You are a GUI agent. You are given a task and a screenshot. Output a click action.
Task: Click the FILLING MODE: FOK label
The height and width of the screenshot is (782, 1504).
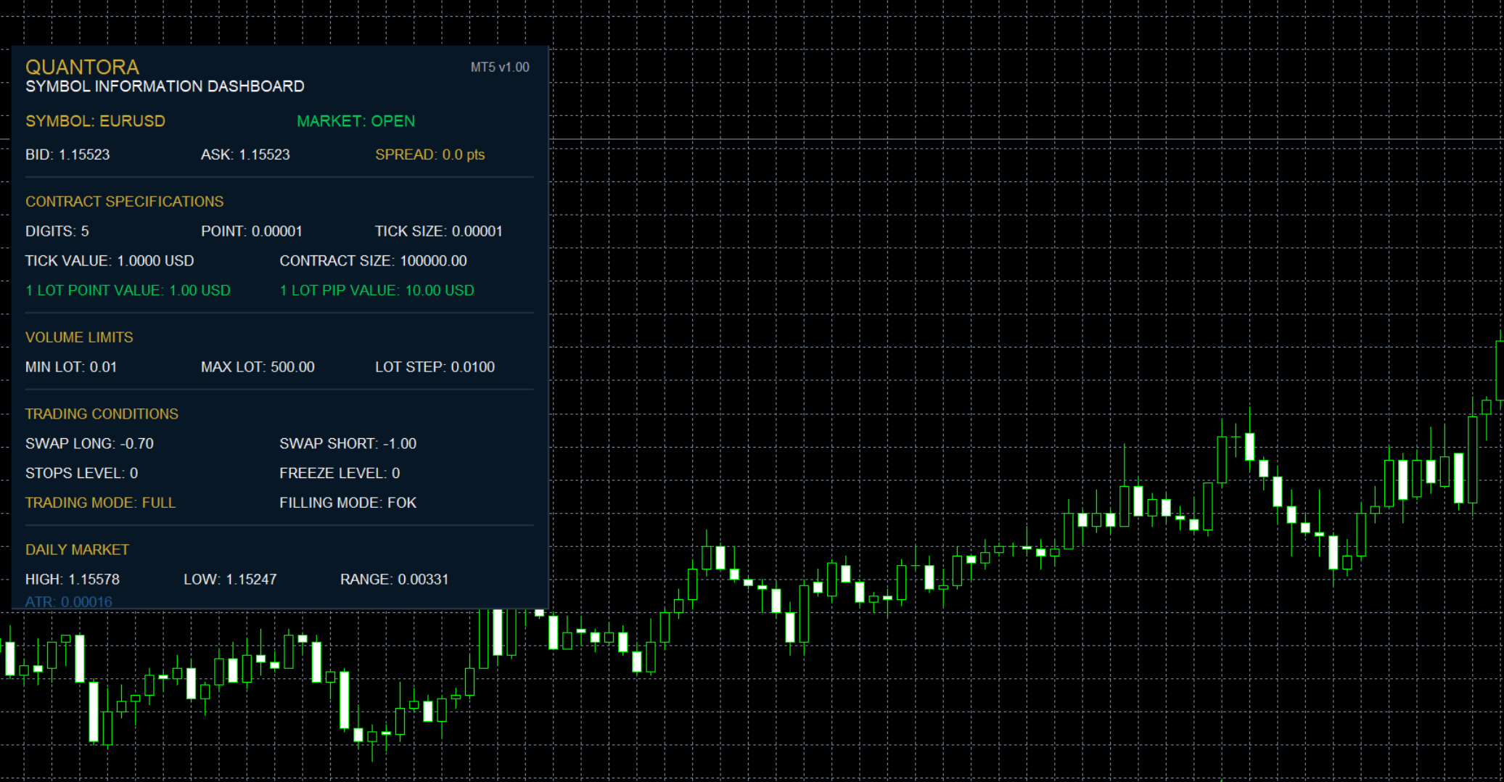[x=348, y=503]
